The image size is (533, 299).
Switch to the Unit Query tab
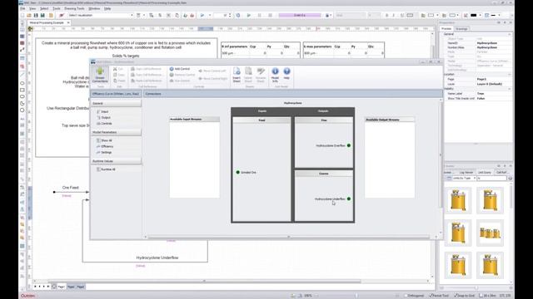click(x=485, y=173)
